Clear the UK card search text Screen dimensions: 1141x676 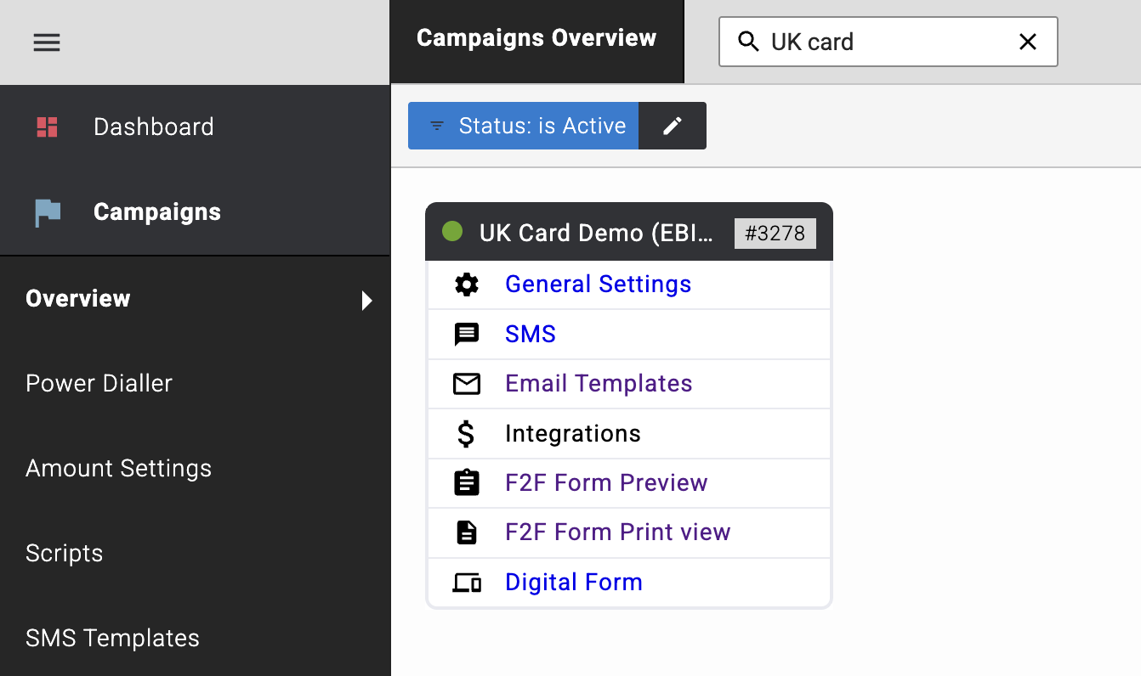(x=1028, y=41)
